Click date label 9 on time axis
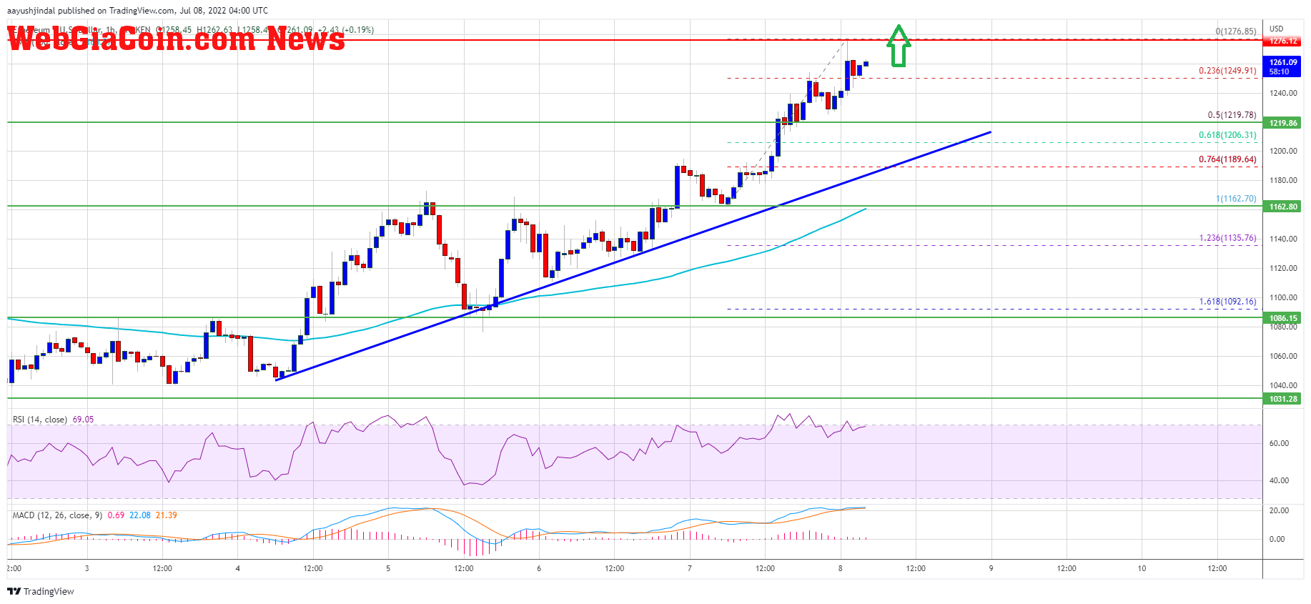The width and height of the screenshot is (1311, 604). pyautogui.click(x=991, y=569)
